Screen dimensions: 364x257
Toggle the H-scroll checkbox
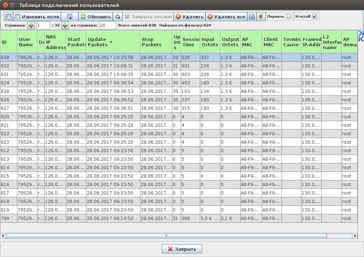(x=314, y=17)
